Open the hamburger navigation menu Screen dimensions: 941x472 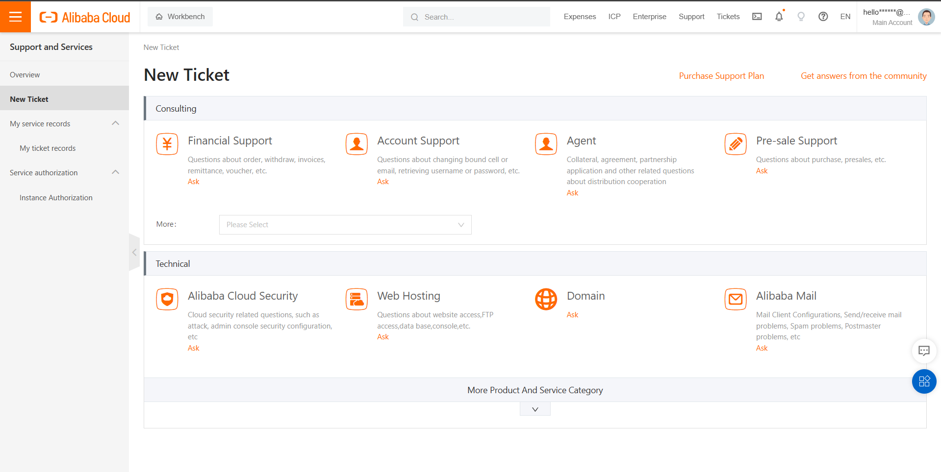point(15,17)
